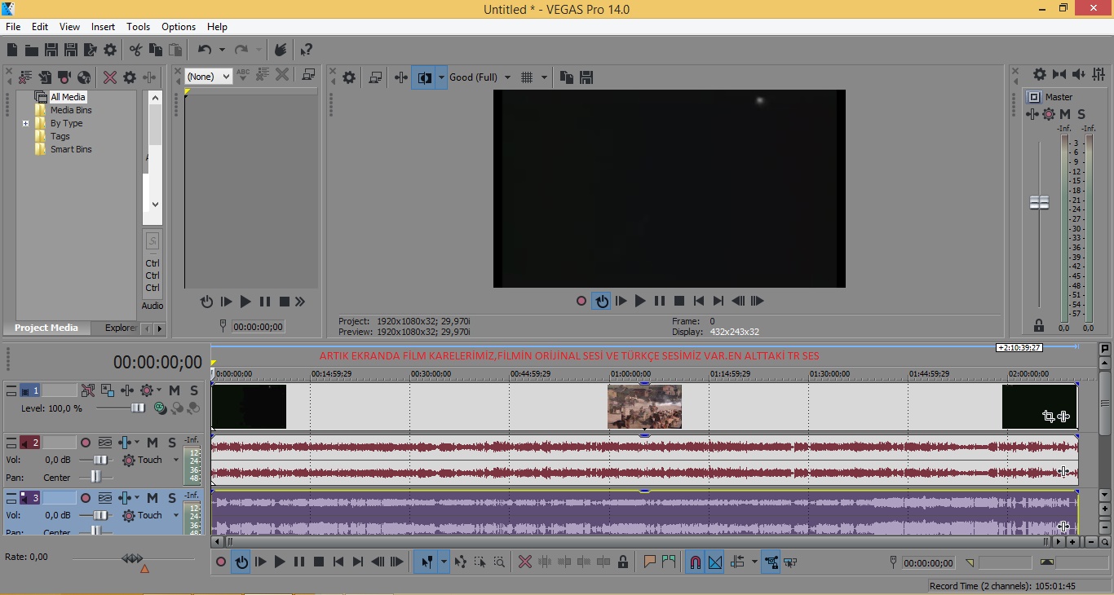Click Save Snapshot to file icon
This screenshot has width=1114, height=595.
(586, 77)
